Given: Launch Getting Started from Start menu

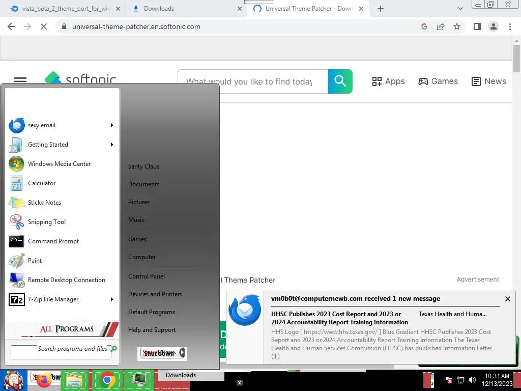Looking at the screenshot, I should (62, 145).
